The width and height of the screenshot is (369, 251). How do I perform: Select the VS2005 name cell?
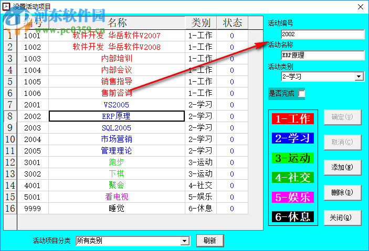(117, 105)
